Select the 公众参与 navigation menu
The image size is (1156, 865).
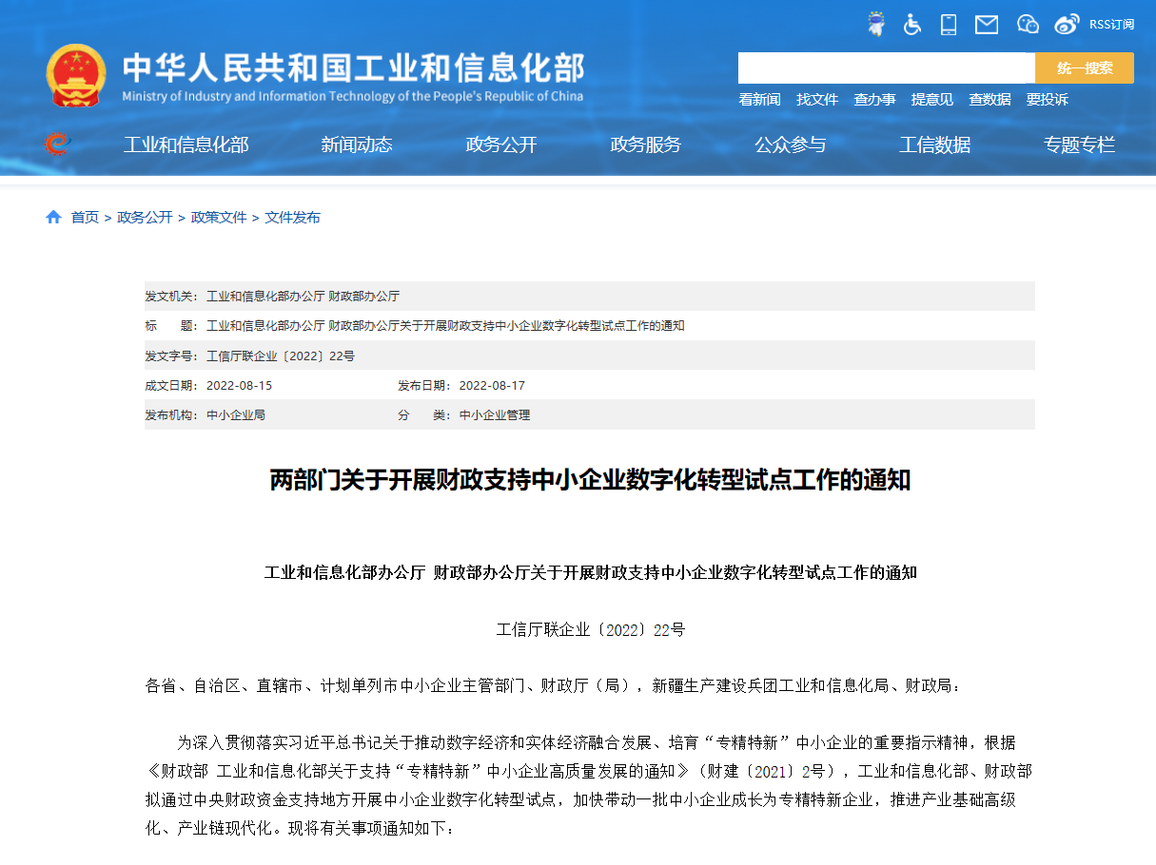point(791,144)
